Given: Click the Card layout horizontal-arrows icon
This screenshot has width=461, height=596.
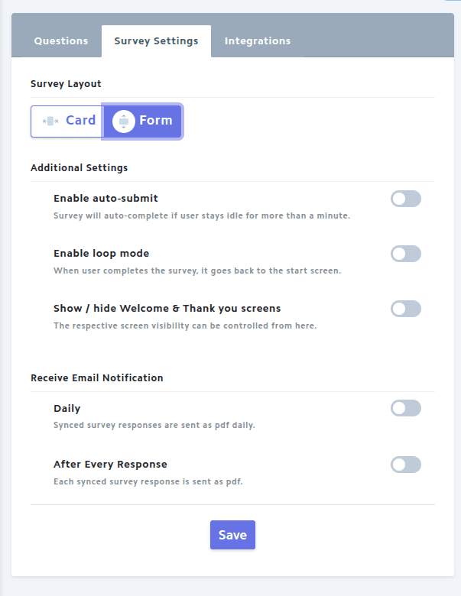Looking at the screenshot, I should 50,121.
